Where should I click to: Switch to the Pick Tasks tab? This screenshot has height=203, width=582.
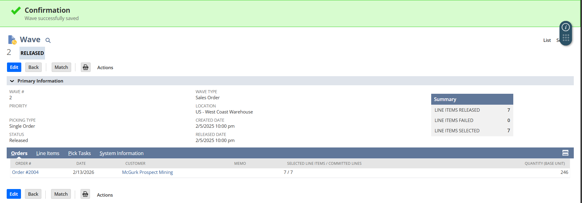[79, 153]
